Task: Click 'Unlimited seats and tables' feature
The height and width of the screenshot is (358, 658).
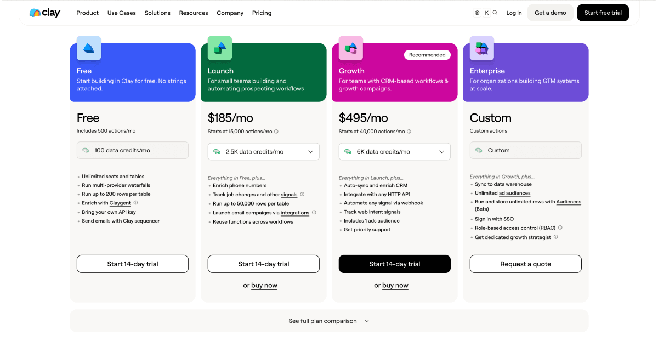Action: (113, 177)
